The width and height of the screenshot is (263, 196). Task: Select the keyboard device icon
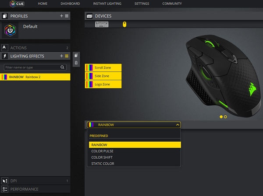pos(102,24)
